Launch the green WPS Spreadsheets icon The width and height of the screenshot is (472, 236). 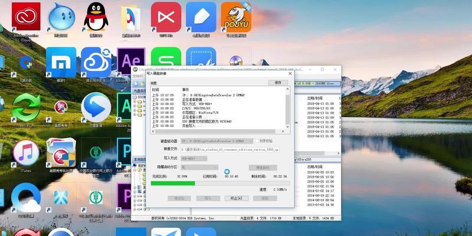(166, 56)
